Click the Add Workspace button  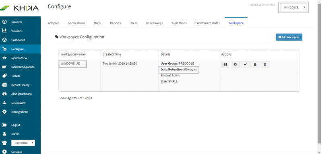point(289,37)
